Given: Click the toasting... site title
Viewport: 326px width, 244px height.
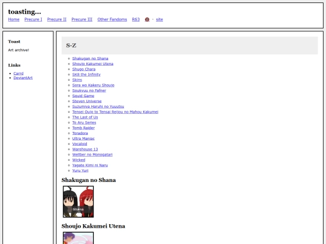Looking at the screenshot, I should point(25,11).
